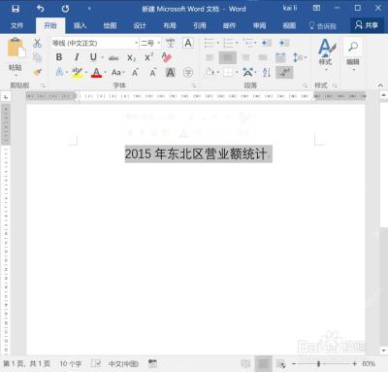The width and height of the screenshot is (388, 372).
Task: Justify the paragraph text
Action: click(x=263, y=57)
